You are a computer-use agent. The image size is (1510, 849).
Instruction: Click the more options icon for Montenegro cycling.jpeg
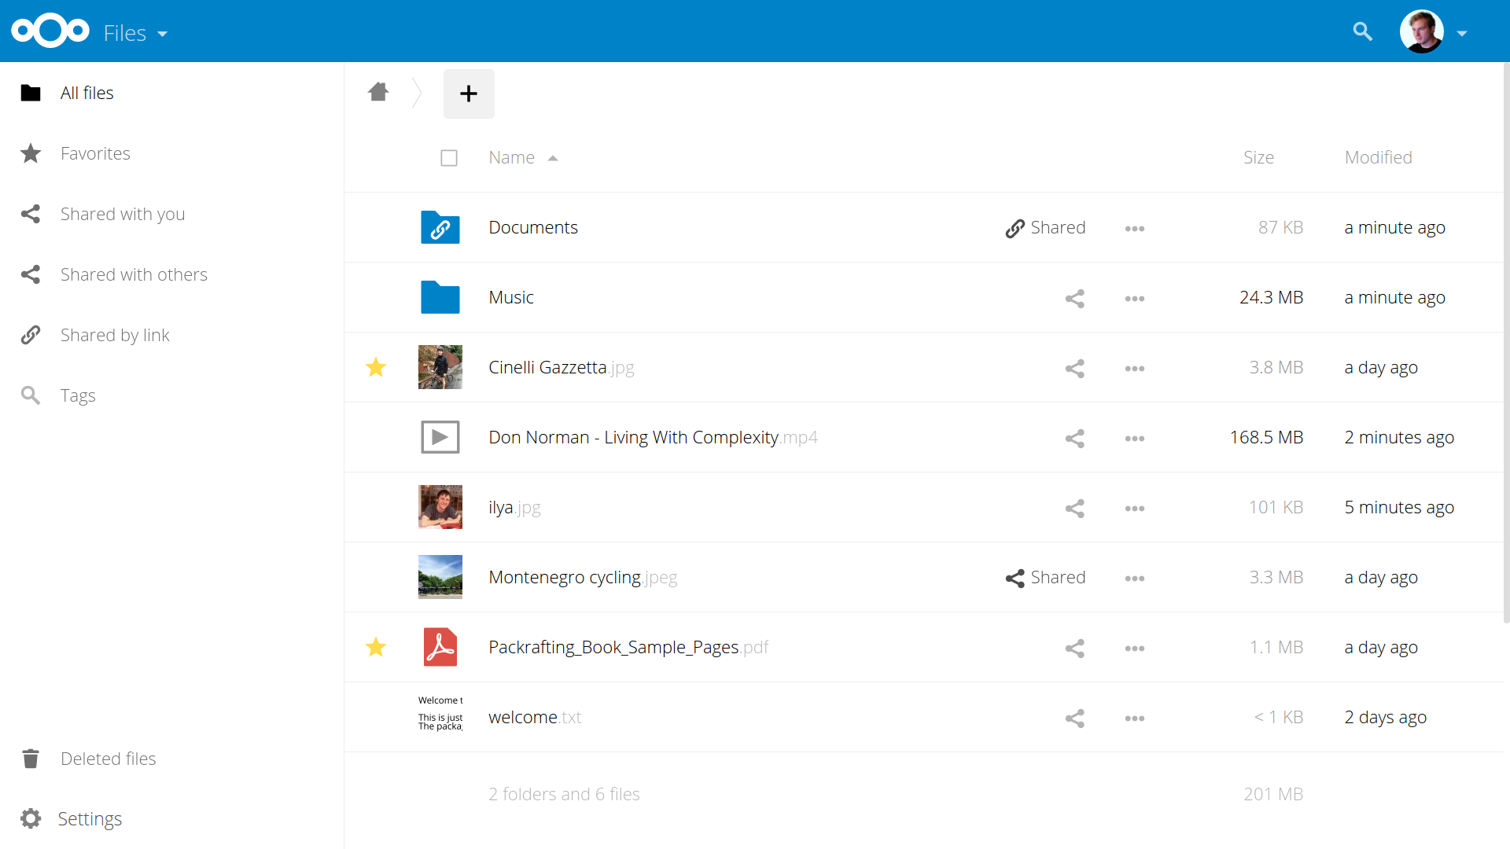pos(1135,578)
